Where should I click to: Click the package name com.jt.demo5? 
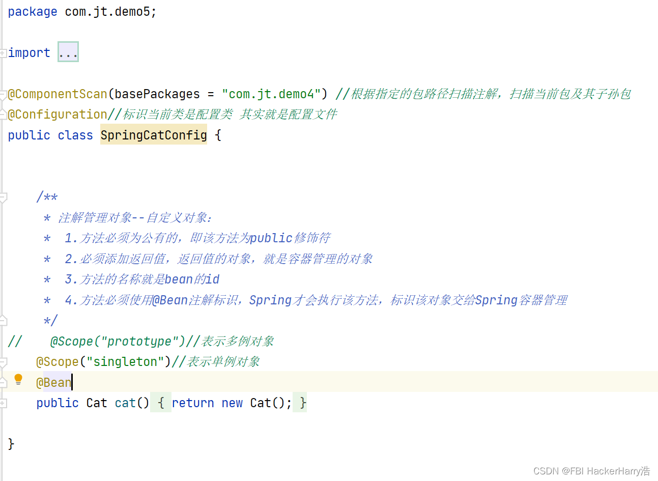click(x=107, y=12)
